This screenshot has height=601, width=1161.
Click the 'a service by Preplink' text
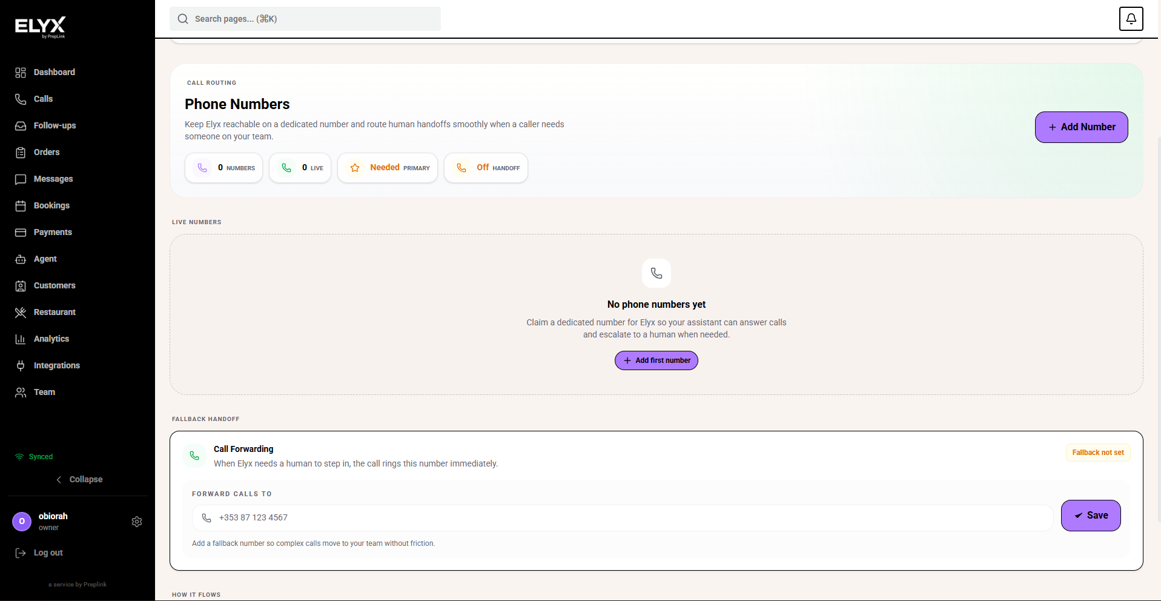(x=78, y=585)
